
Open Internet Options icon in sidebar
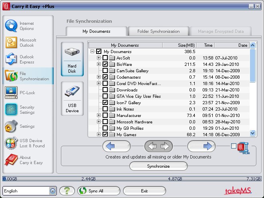(11, 26)
